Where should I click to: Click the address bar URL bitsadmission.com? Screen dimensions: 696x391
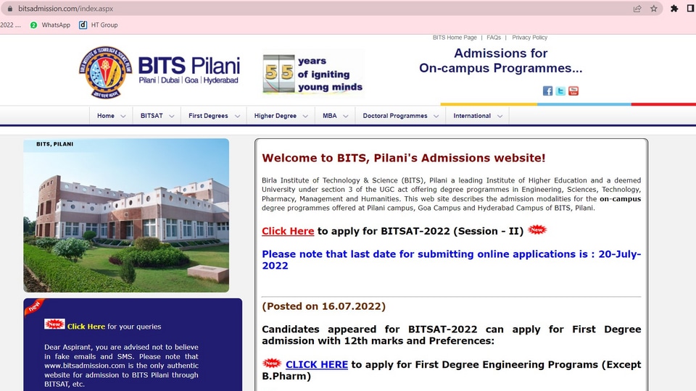click(x=65, y=9)
